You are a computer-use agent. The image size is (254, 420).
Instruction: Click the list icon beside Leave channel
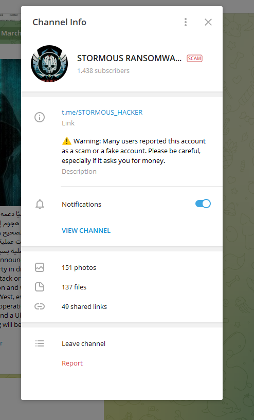click(40, 343)
